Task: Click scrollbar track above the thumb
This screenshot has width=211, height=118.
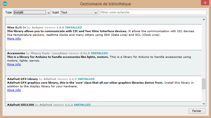Action: click(x=204, y=50)
